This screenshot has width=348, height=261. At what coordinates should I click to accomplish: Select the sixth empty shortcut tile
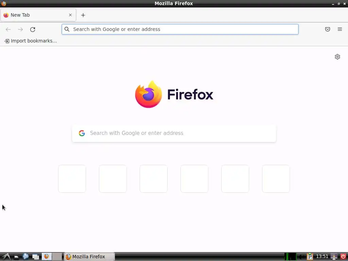point(276,179)
